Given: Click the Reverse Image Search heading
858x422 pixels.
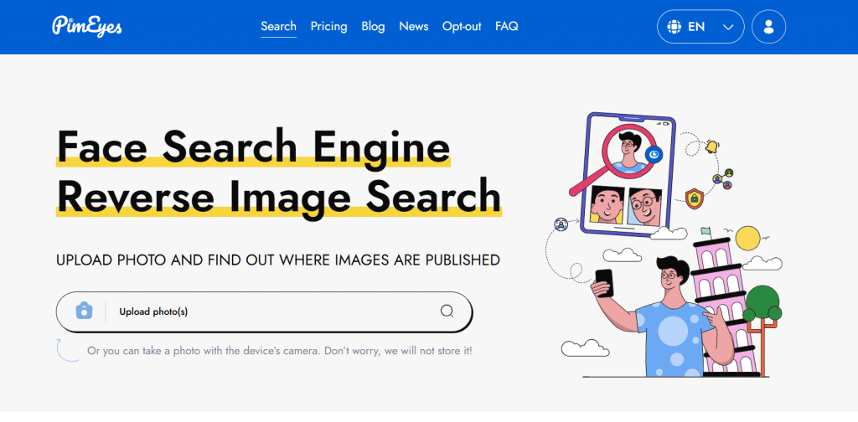Looking at the screenshot, I should 279,196.
